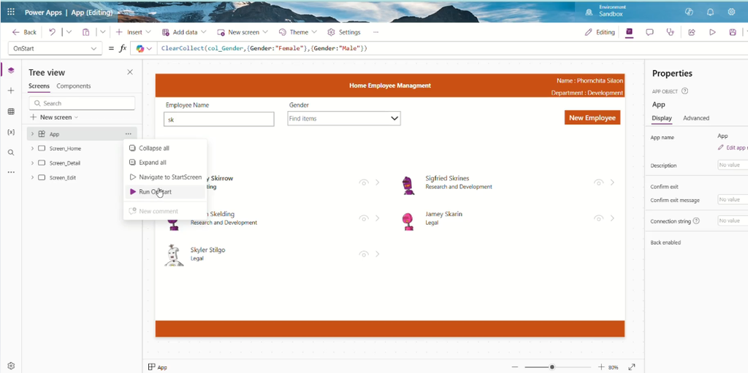The width and height of the screenshot is (748, 373).
Task: Expand the Screen_Home node
Action: (x=32, y=148)
